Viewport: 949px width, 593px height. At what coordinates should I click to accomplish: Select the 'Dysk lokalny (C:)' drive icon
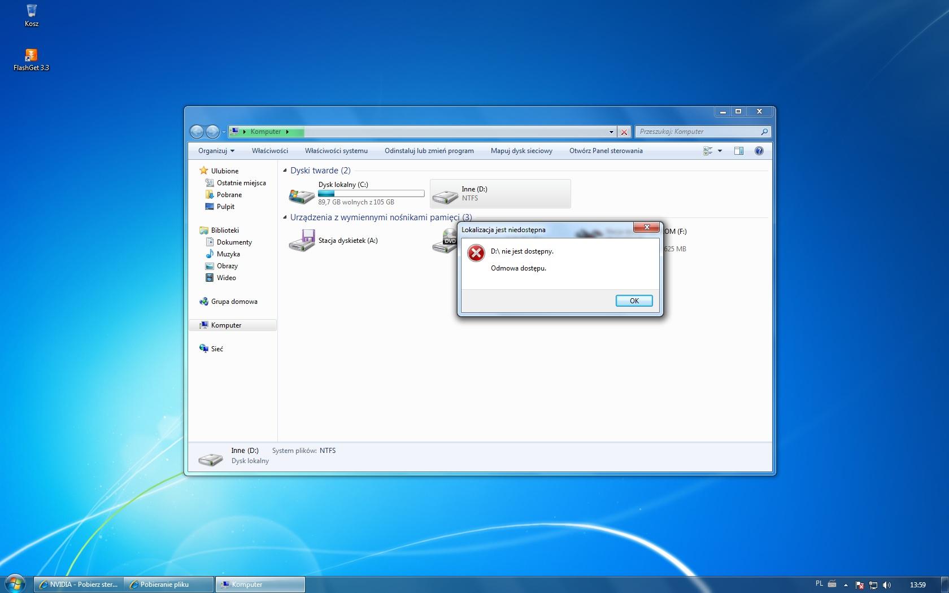tap(302, 195)
